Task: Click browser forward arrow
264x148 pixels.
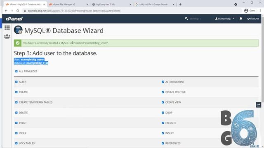Action: [x=12, y=11]
